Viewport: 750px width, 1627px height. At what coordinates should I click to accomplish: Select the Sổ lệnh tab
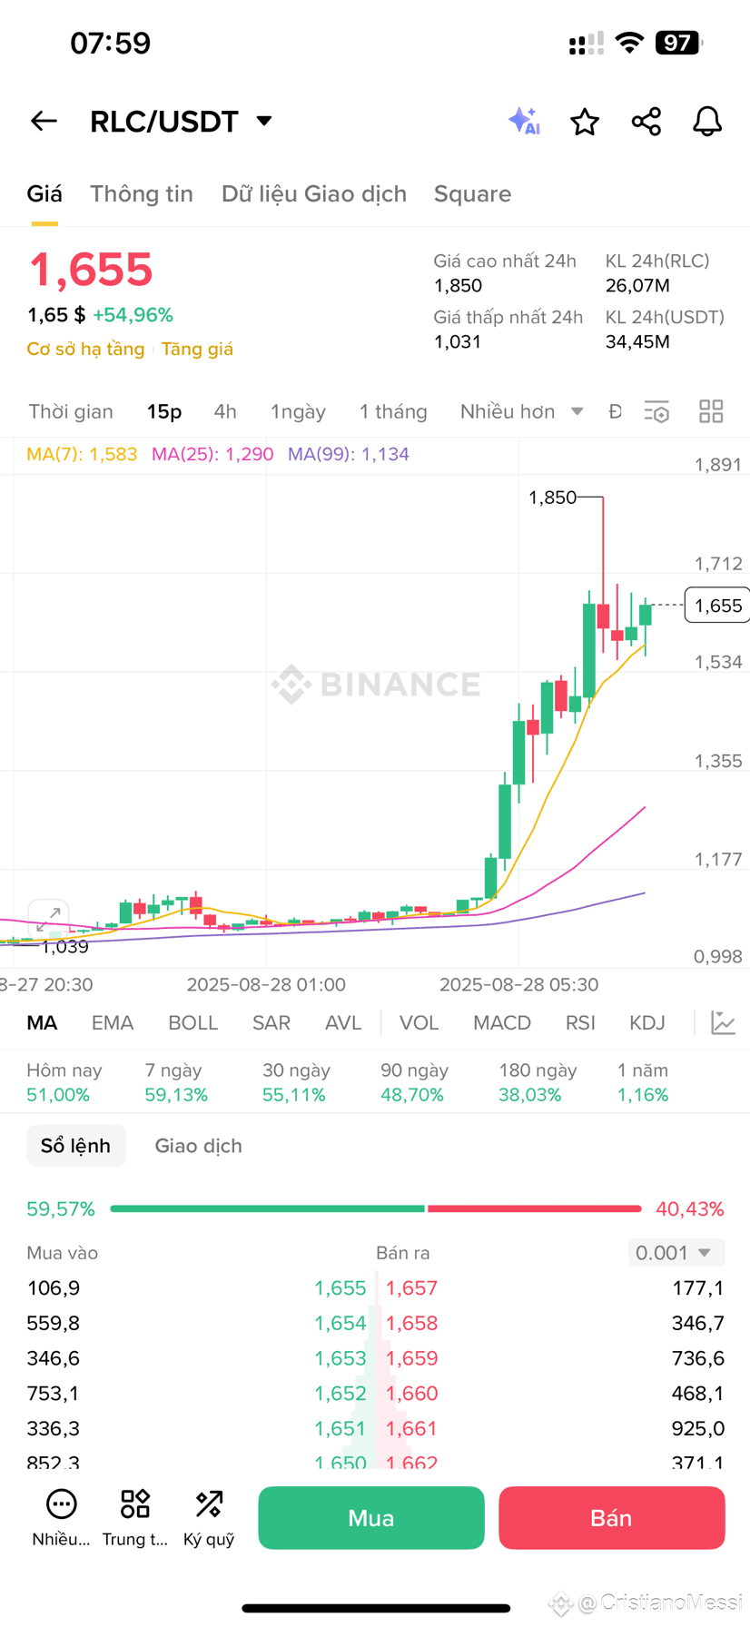[76, 1146]
